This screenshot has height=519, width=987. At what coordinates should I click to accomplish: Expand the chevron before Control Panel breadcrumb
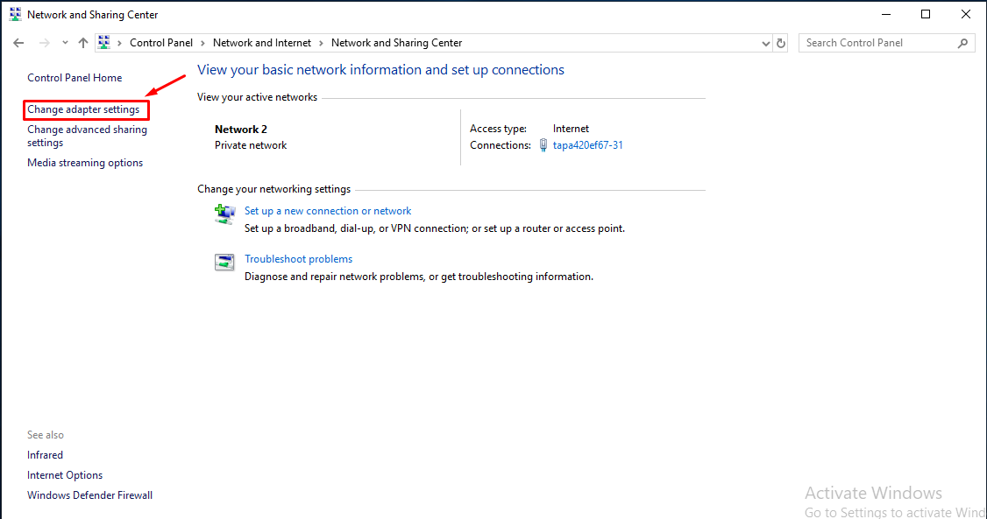(119, 43)
